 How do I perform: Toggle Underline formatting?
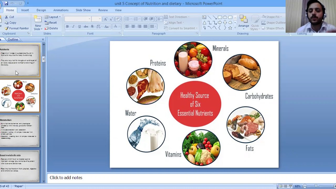pos(80,27)
